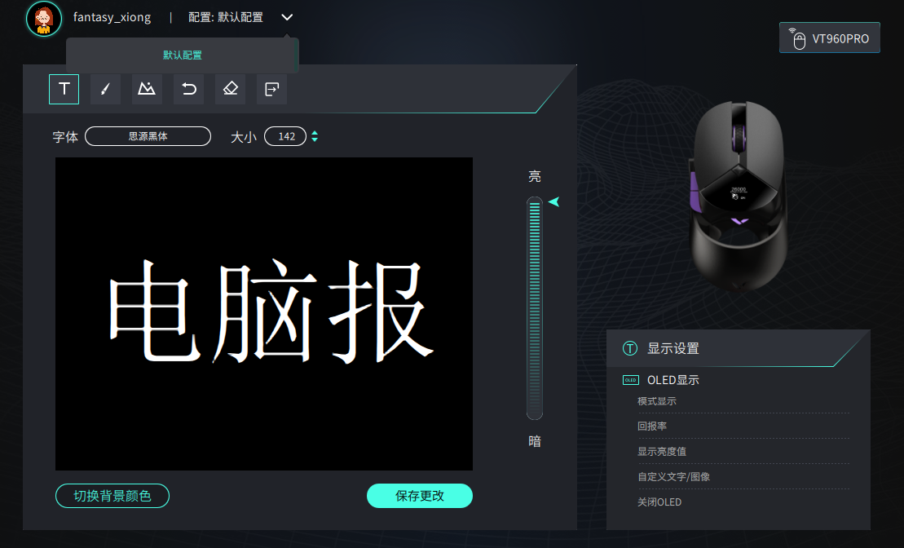Viewport: 904px width, 548px height.
Task: Increase font size with up arrow
Action: tap(315, 133)
